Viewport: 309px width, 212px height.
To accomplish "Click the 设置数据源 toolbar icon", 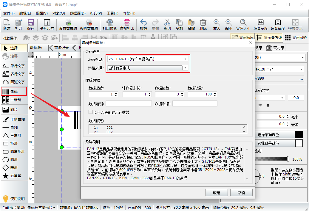I will click(68, 25).
